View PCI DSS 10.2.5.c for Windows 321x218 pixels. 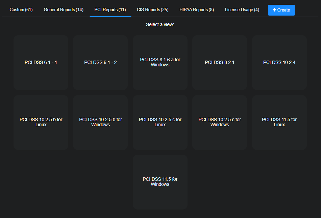click(x=220, y=122)
